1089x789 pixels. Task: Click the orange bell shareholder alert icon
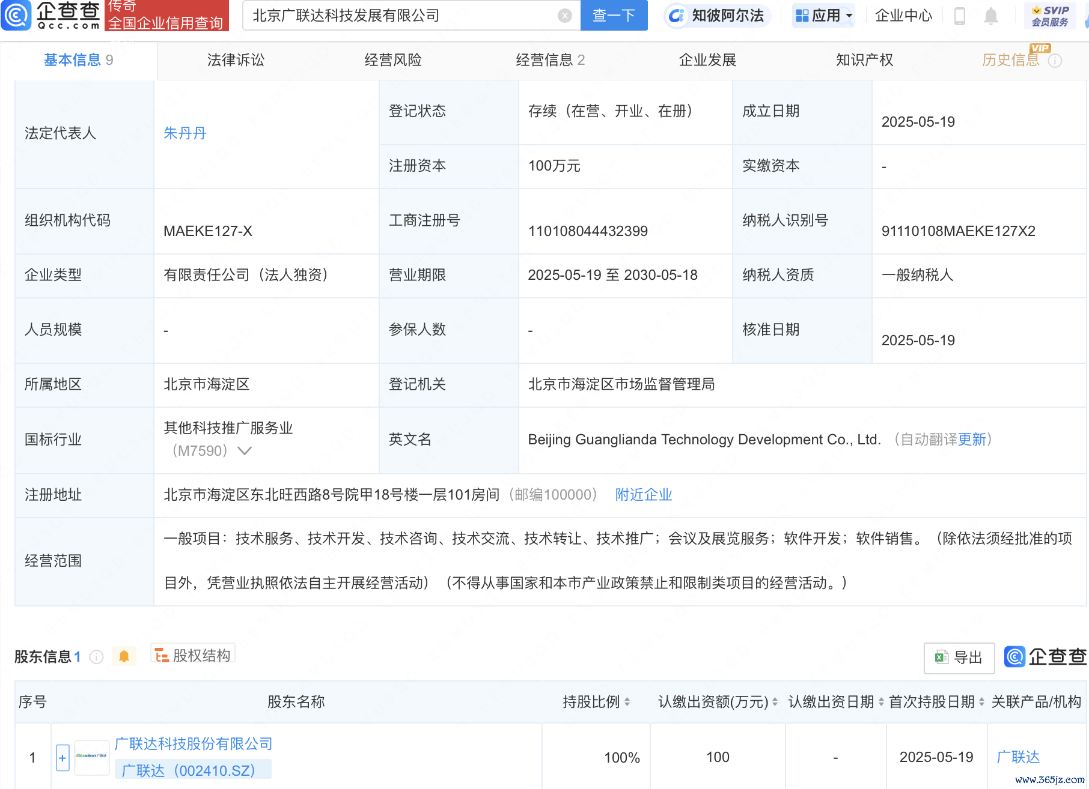tap(124, 656)
